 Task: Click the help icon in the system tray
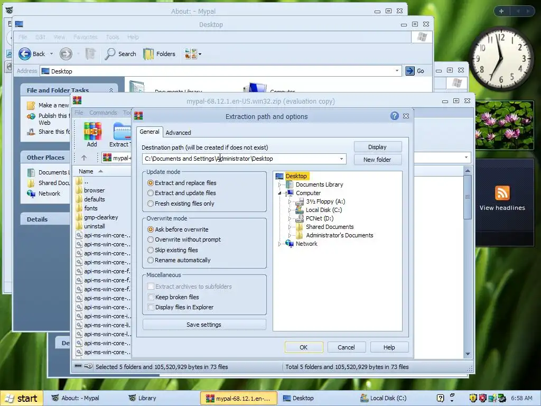440,398
